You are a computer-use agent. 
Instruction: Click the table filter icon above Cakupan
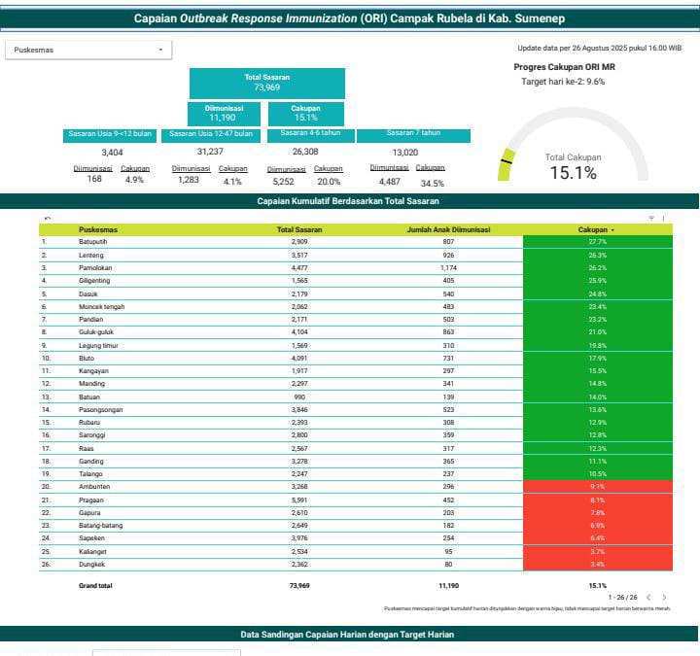tap(651, 218)
